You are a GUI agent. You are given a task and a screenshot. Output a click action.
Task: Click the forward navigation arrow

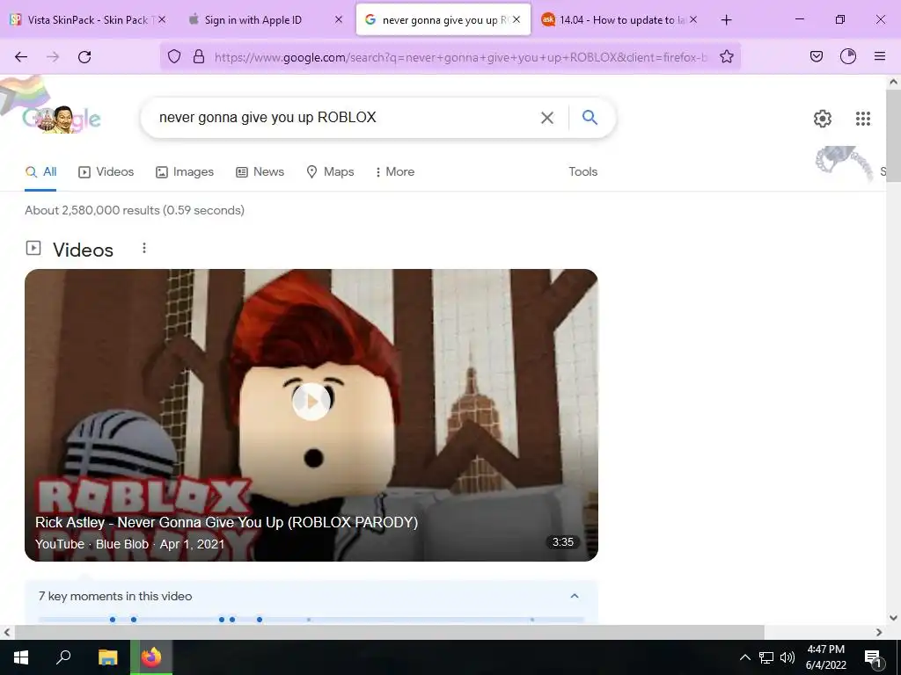(53, 56)
